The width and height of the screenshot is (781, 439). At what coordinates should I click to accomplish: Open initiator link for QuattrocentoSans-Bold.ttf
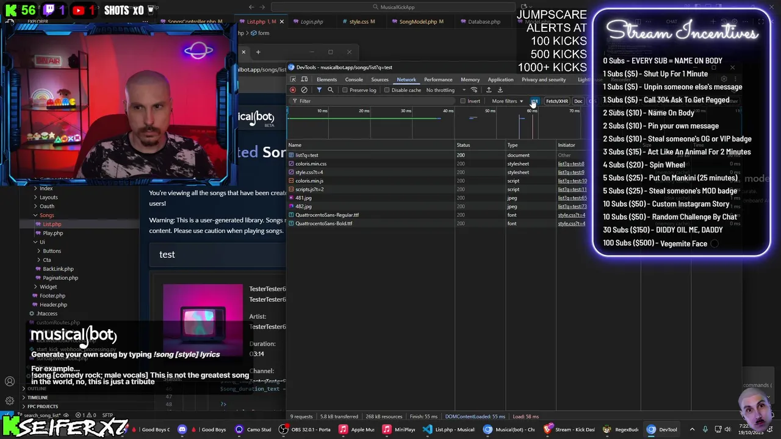(x=571, y=223)
